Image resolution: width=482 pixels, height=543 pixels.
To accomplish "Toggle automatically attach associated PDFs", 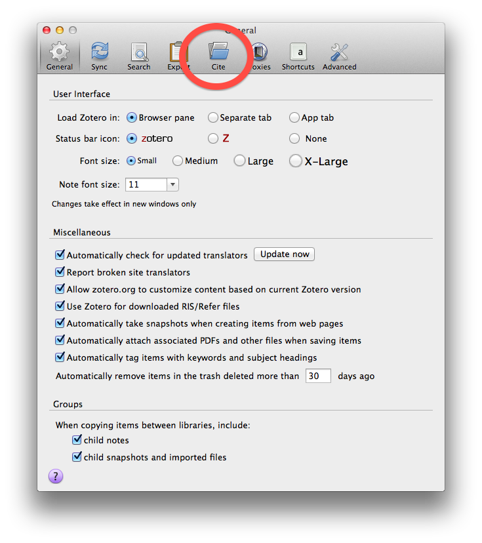I will 60,340.
